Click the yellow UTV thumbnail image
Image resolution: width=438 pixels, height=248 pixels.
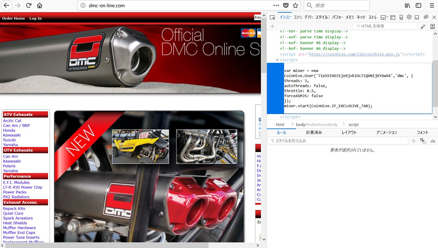140,147
